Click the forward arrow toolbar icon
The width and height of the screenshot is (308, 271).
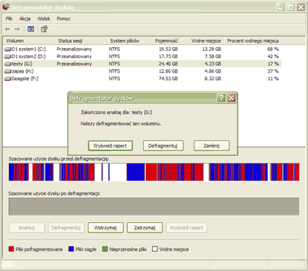17,29
